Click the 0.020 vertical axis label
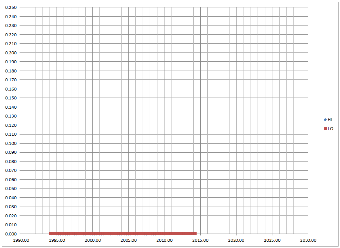 pyautogui.click(x=11, y=216)
